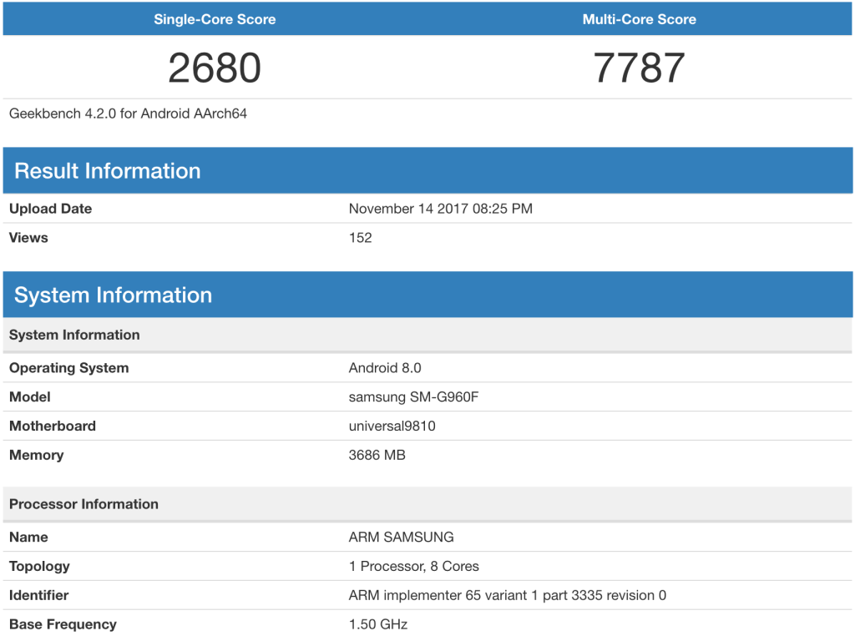The height and width of the screenshot is (641, 855).
Task: Click the Model label
Action: click(30, 396)
